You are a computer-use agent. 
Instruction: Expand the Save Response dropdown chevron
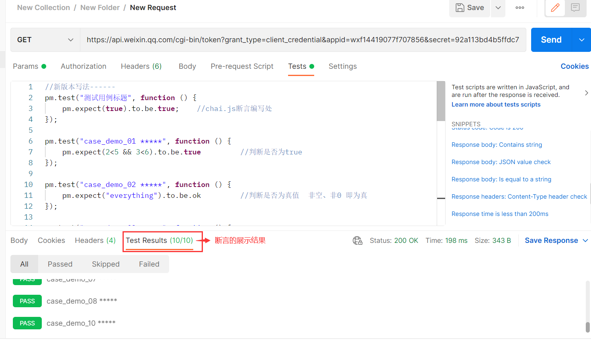click(585, 240)
